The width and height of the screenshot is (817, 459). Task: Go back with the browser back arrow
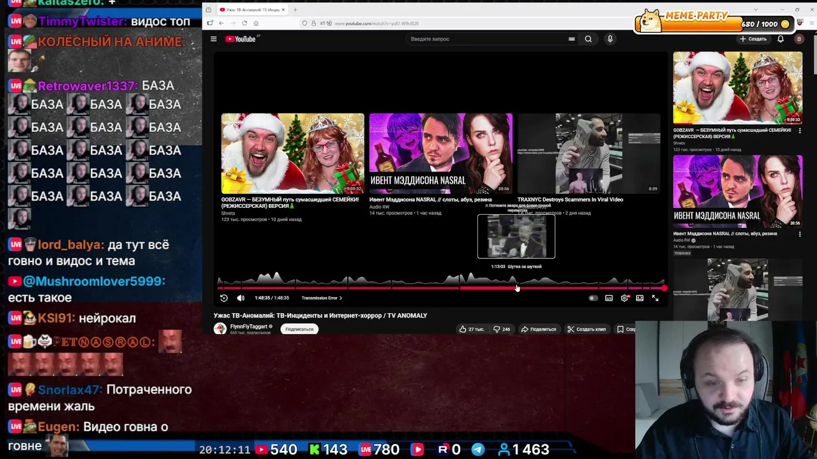pyautogui.click(x=221, y=23)
